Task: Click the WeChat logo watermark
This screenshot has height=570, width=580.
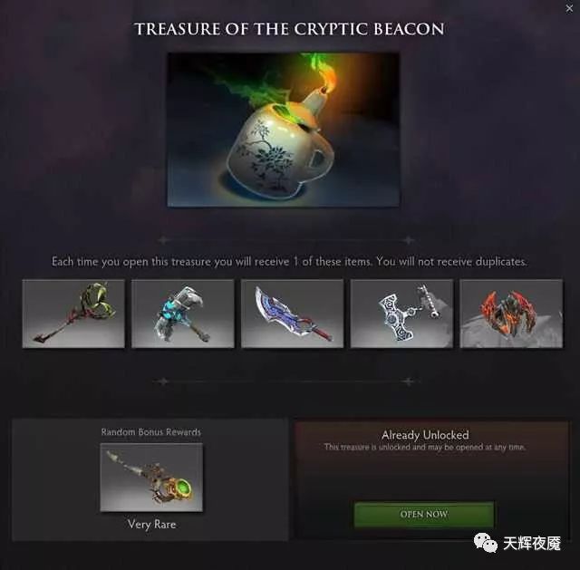Action: (x=486, y=544)
